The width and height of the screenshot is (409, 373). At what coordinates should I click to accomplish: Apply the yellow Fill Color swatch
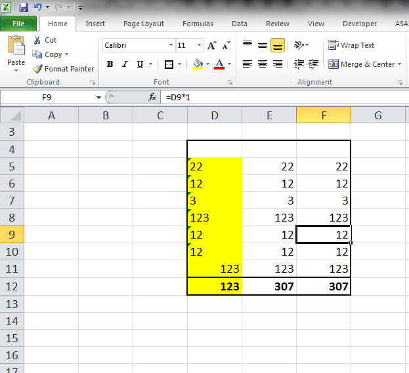coord(198,64)
